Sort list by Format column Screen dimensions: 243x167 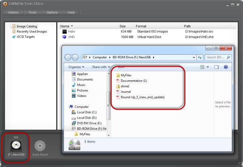click(158, 26)
